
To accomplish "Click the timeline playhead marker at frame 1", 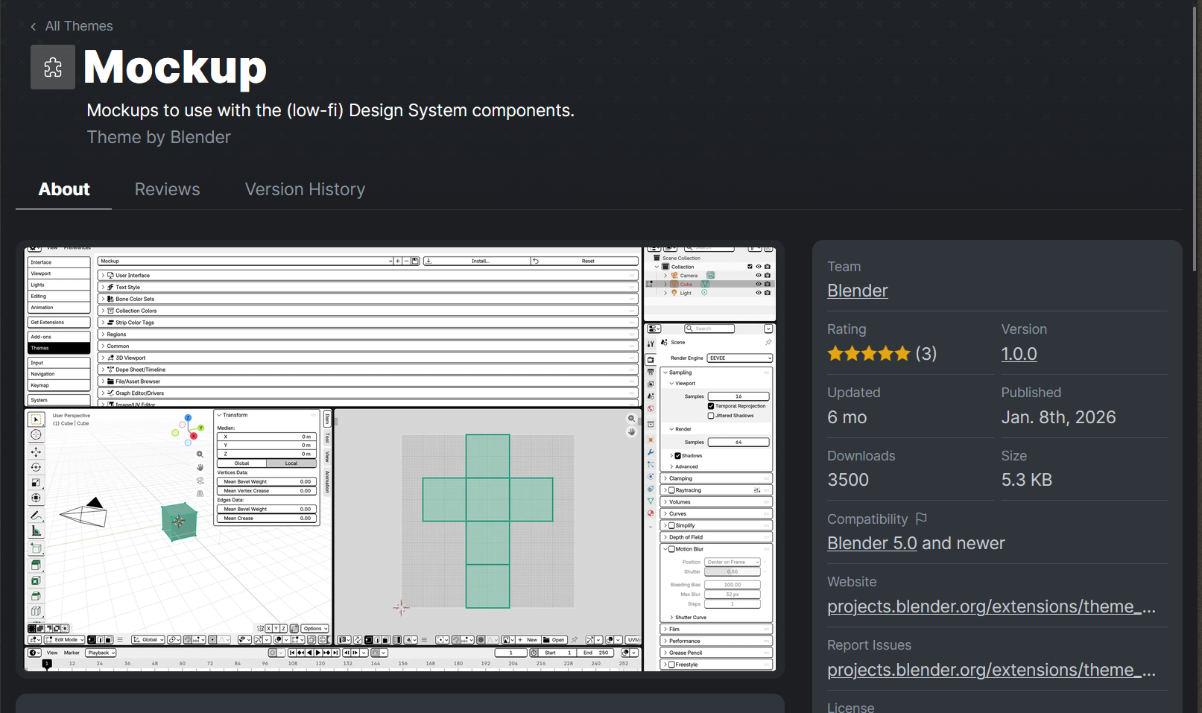I will click(47, 664).
